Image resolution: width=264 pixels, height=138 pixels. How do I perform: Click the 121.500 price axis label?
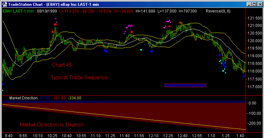point(255,18)
